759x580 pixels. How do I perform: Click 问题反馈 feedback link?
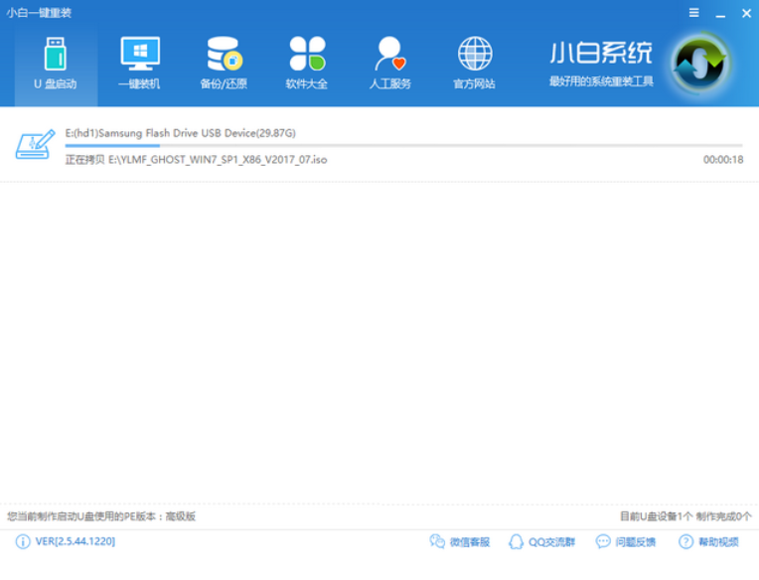tap(626, 541)
